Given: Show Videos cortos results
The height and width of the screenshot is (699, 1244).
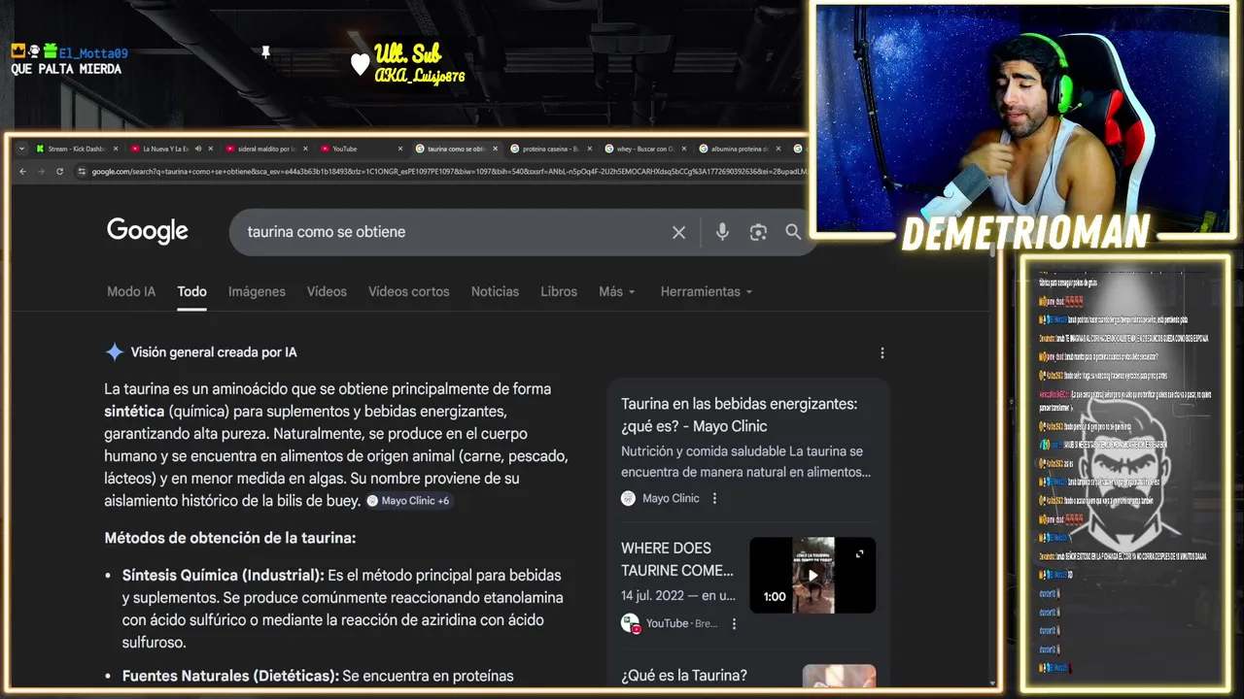Looking at the screenshot, I should [409, 291].
